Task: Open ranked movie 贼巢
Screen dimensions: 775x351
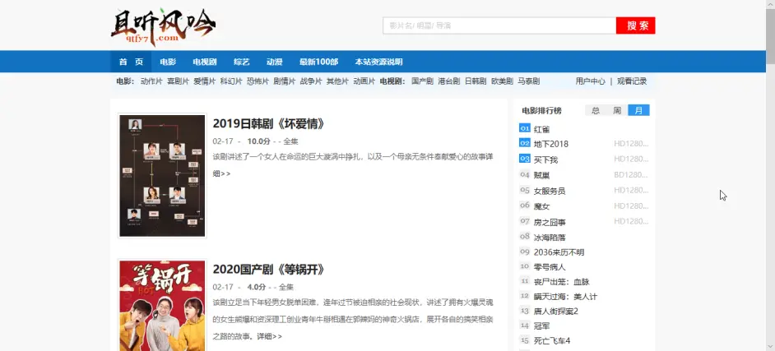Action: 541,175
